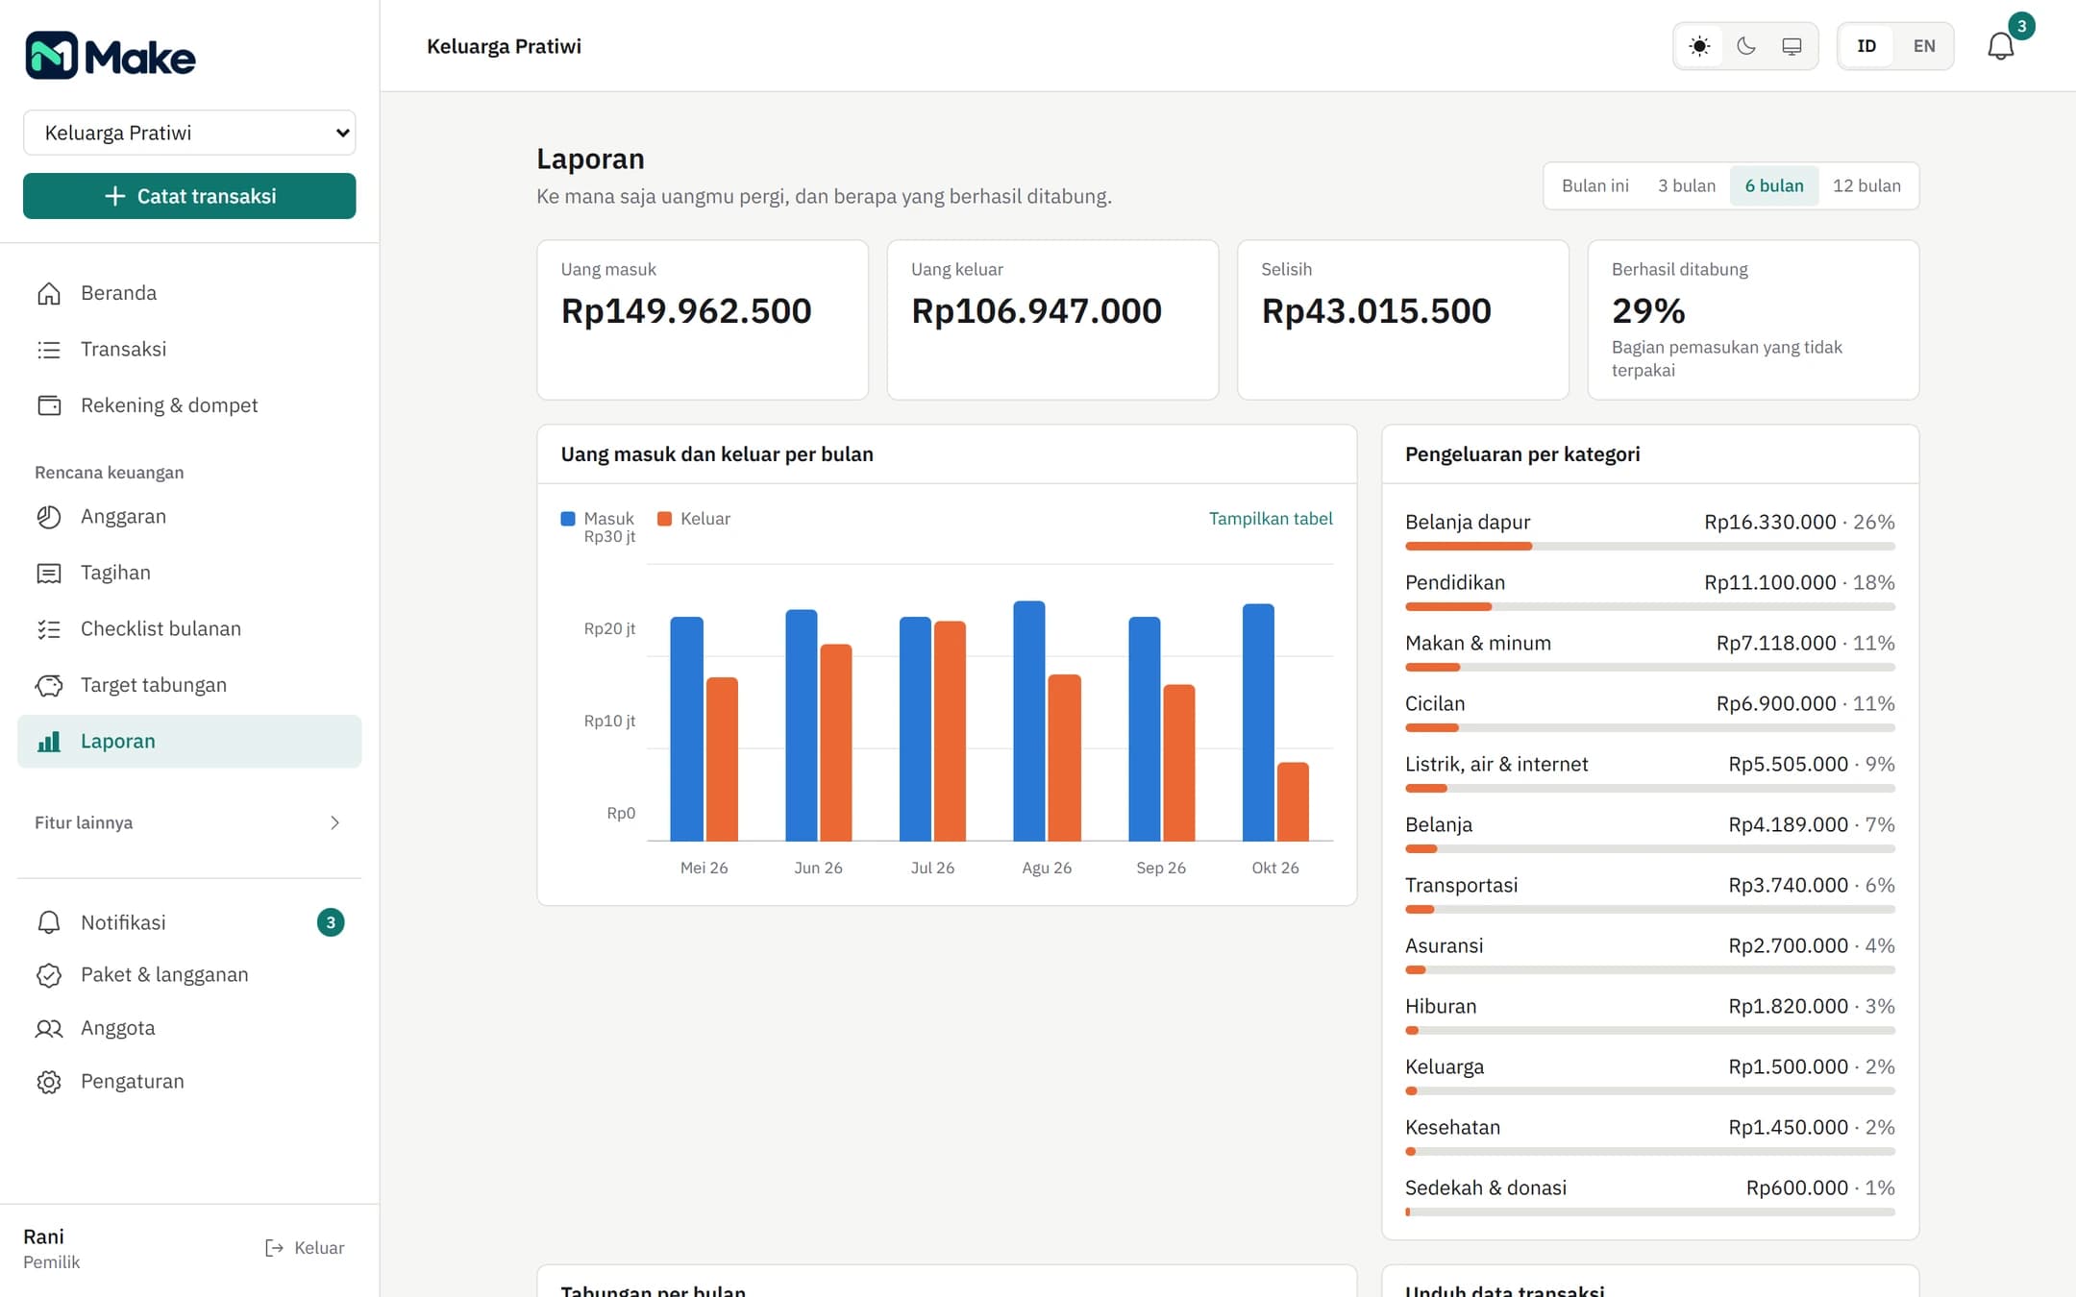Screen dimensions: 2076x1297
Task: Click Tampilkan tabel link
Action: [x=1271, y=519]
